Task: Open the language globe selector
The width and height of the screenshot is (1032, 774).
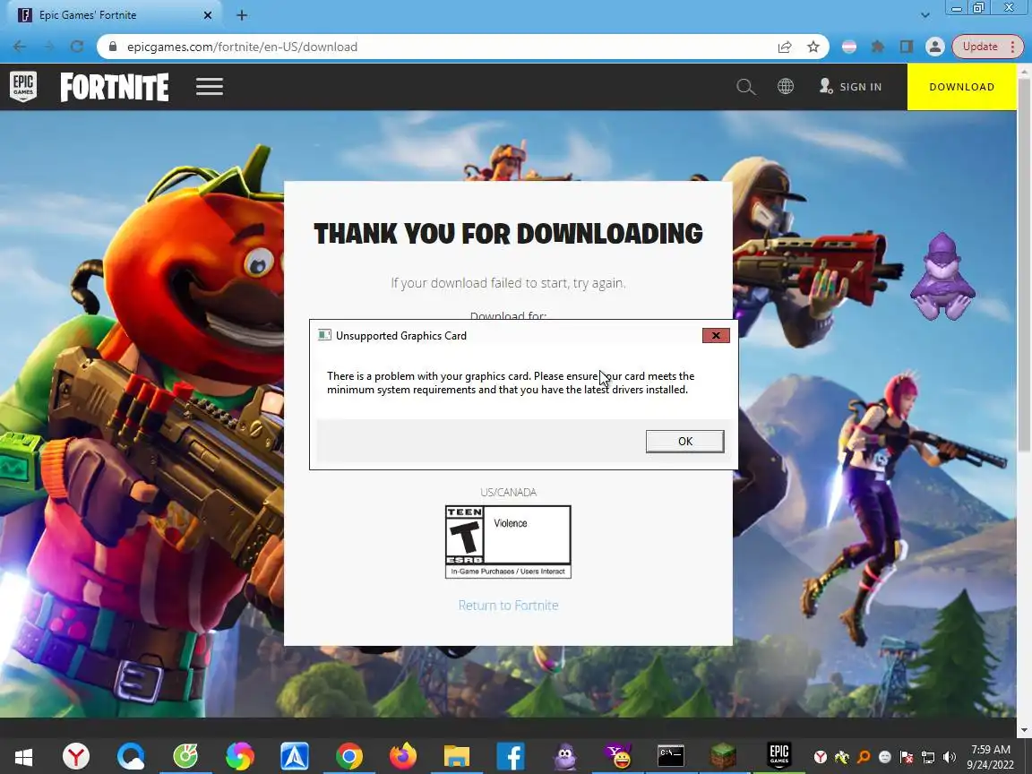Action: tap(785, 86)
